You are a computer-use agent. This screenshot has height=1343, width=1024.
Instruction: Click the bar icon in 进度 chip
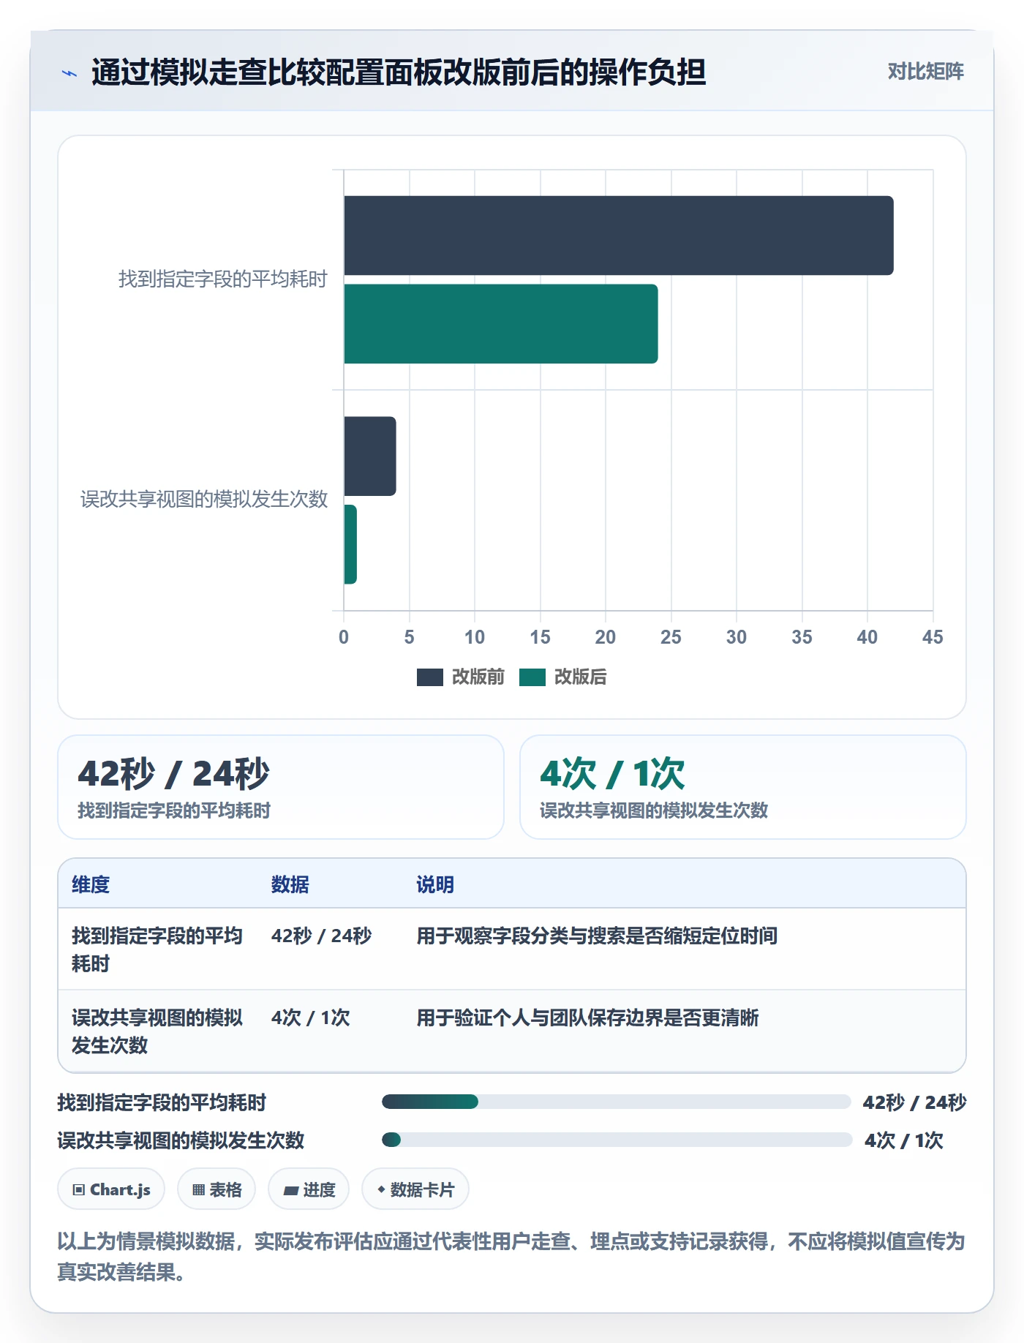coord(291,1191)
